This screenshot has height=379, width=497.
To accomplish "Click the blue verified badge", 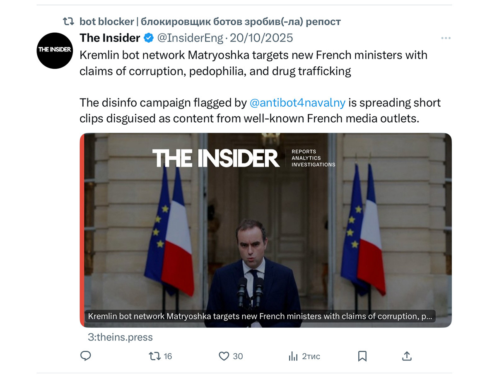I will coord(148,38).
